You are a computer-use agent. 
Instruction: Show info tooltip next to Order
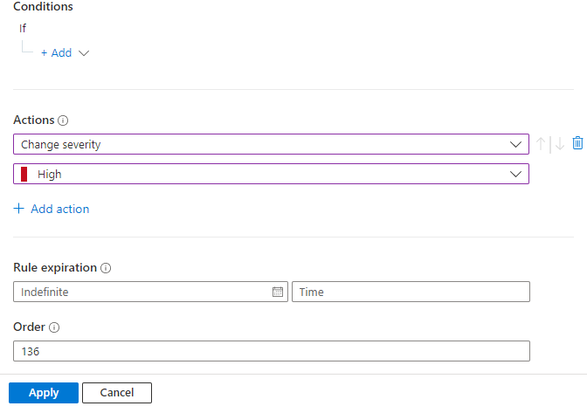[x=54, y=327]
